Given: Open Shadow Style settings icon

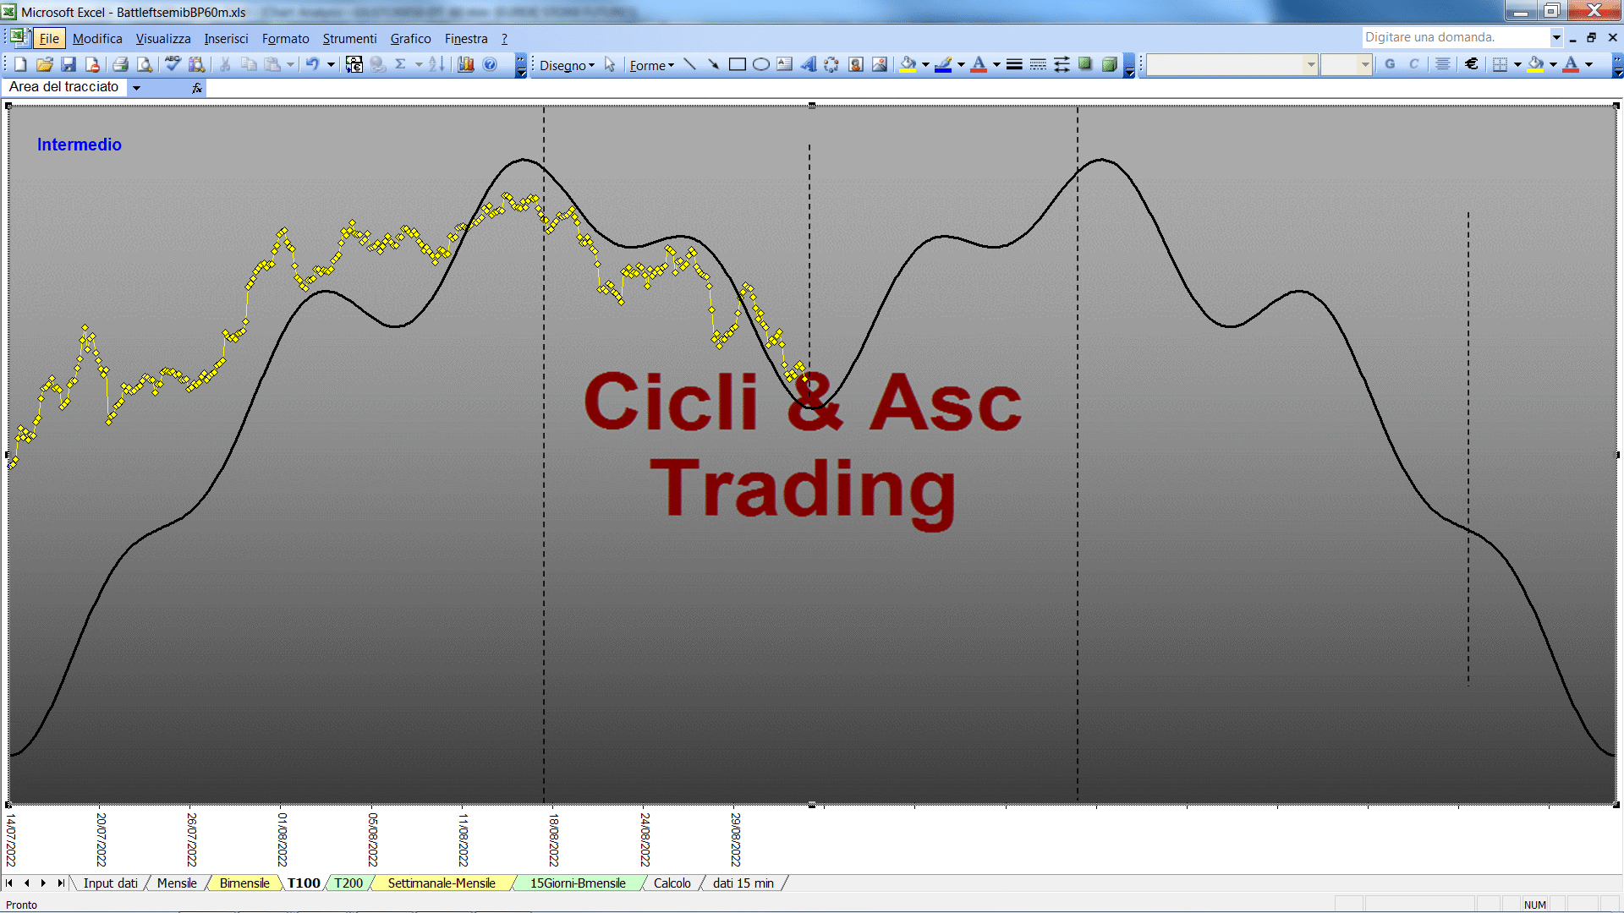Looking at the screenshot, I should [x=1085, y=64].
